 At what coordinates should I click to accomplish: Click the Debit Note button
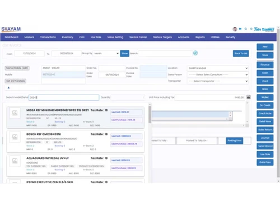[x=265, y=122]
